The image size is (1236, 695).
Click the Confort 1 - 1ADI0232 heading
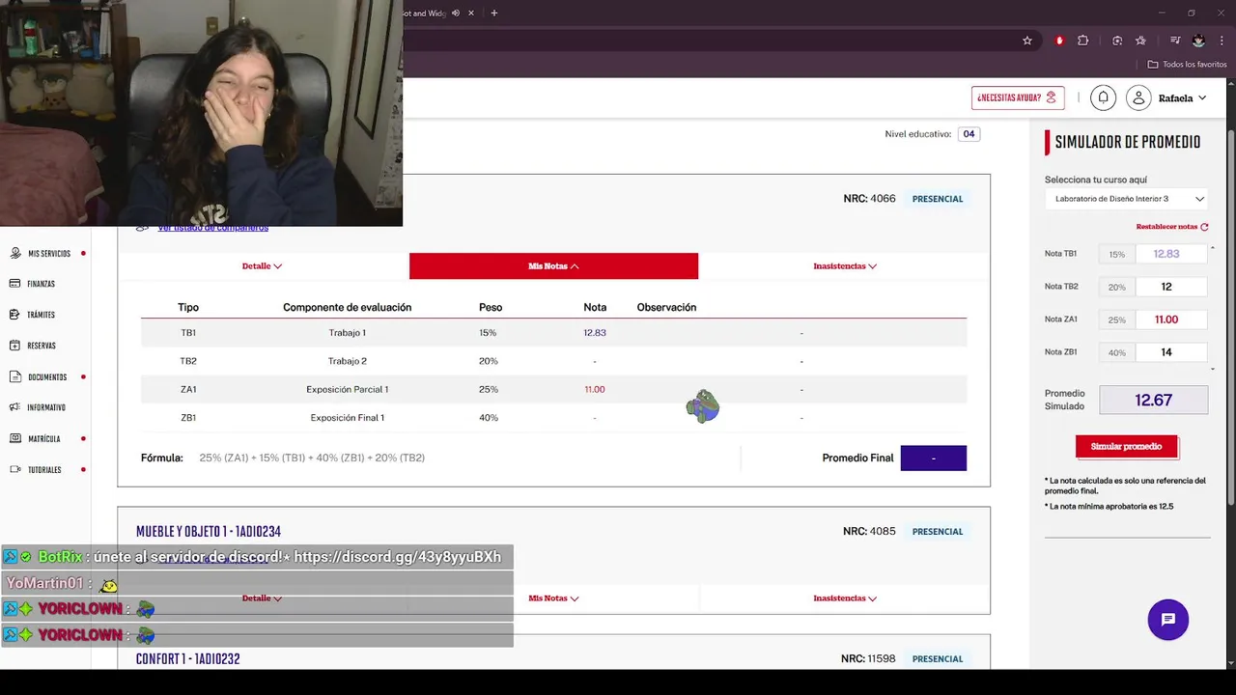tap(188, 659)
